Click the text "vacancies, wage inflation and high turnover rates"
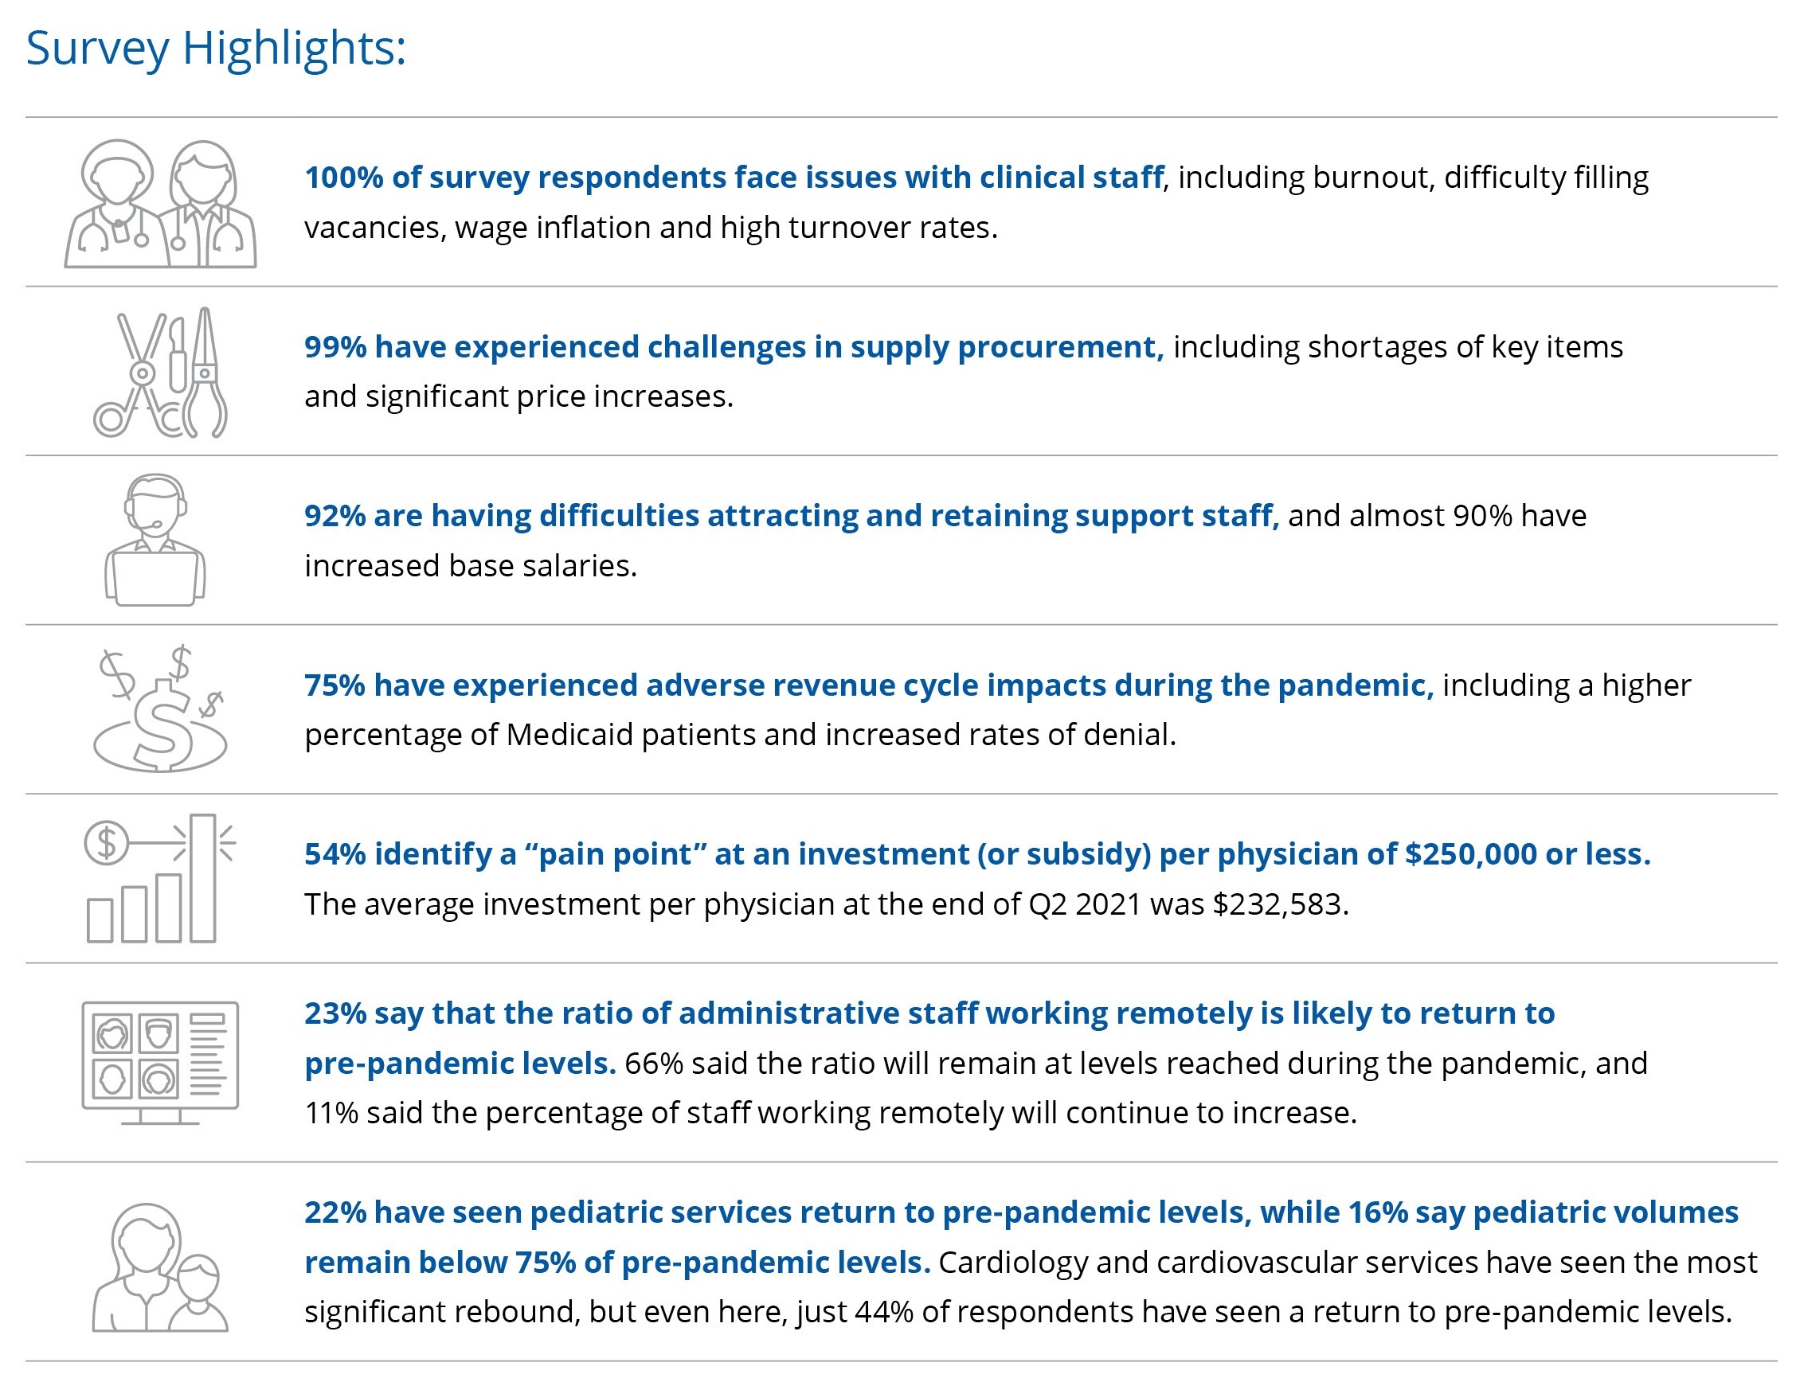This screenshot has height=1382, width=1796. pos(651,228)
